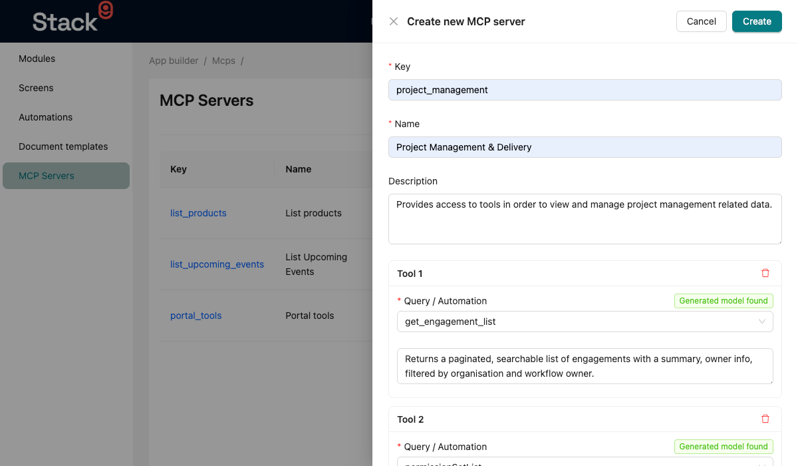The height and width of the screenshot is (466, 798).
Task: Open the list_products link
Action: (198, 213)
